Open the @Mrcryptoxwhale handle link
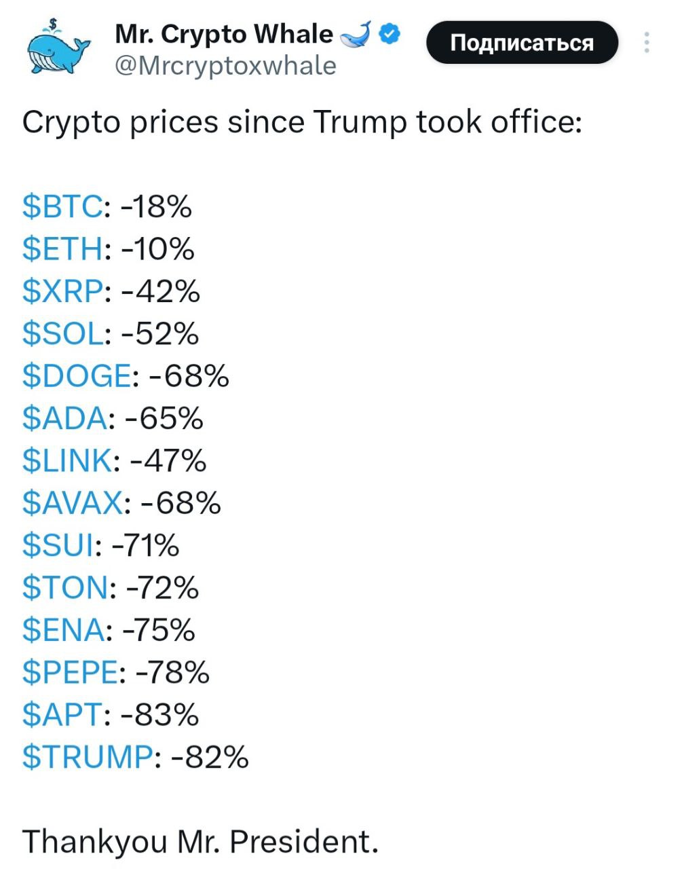This screenshot has height=869, width=682. click(225, 66)
